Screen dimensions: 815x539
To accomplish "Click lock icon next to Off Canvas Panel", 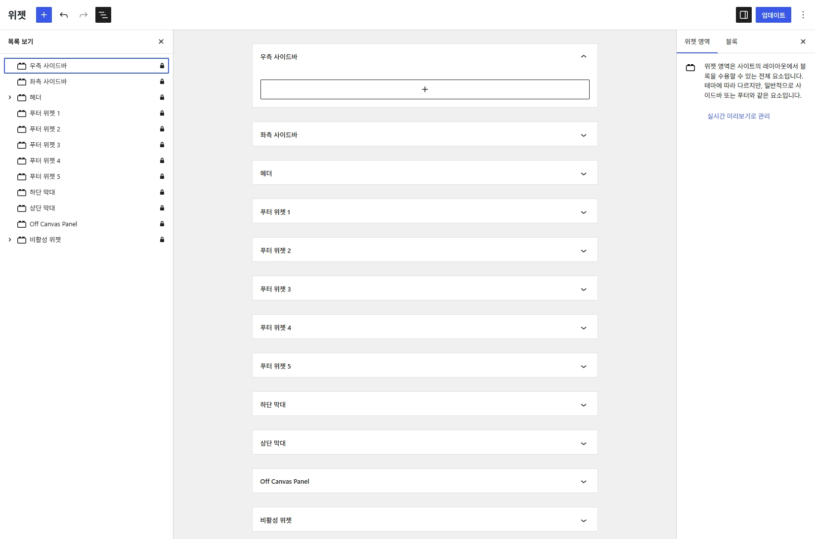I will 162,224.
